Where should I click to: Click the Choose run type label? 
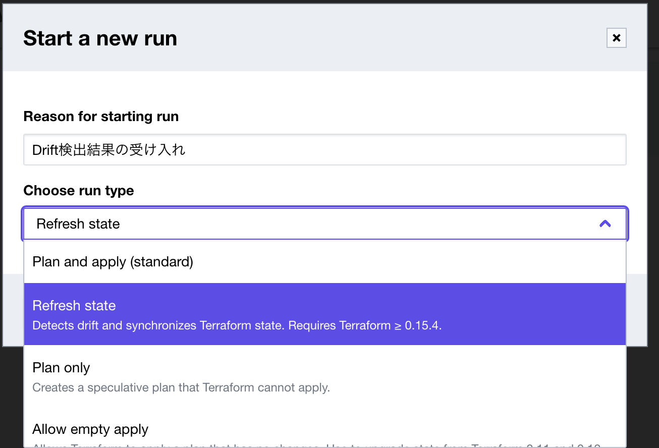78,191
